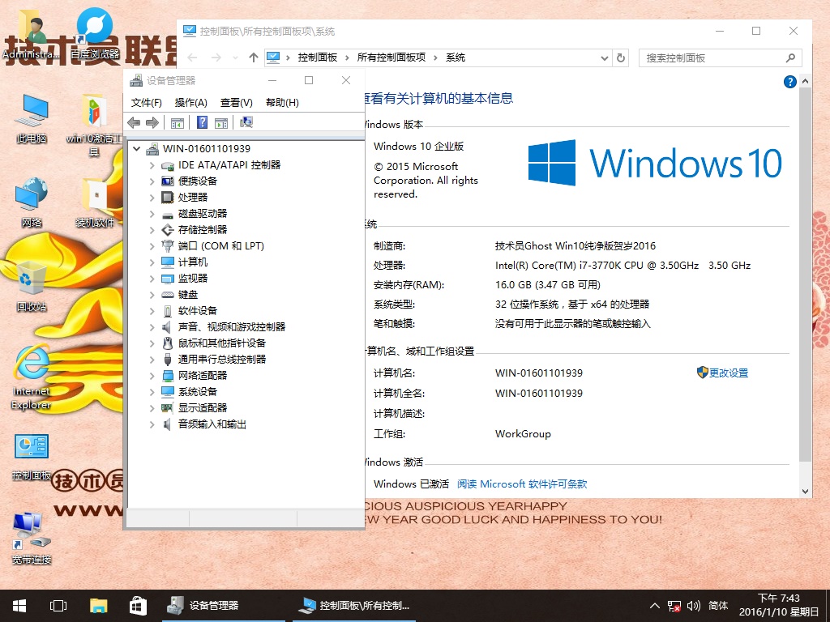Select 回收站 recycle bin desktop icon
Screen dimensions: 830x622
(x=32, y=286)
